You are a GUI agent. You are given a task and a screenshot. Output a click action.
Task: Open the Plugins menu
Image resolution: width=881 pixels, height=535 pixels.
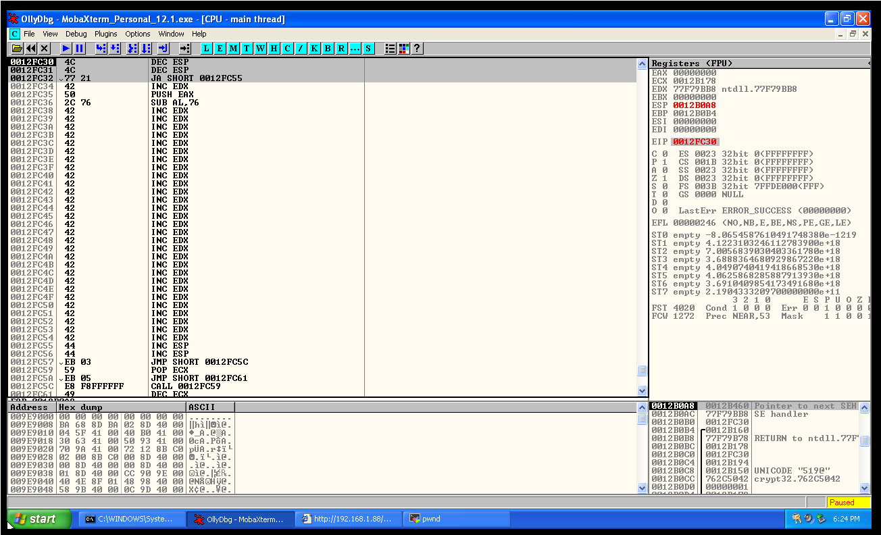coord(105,34)
